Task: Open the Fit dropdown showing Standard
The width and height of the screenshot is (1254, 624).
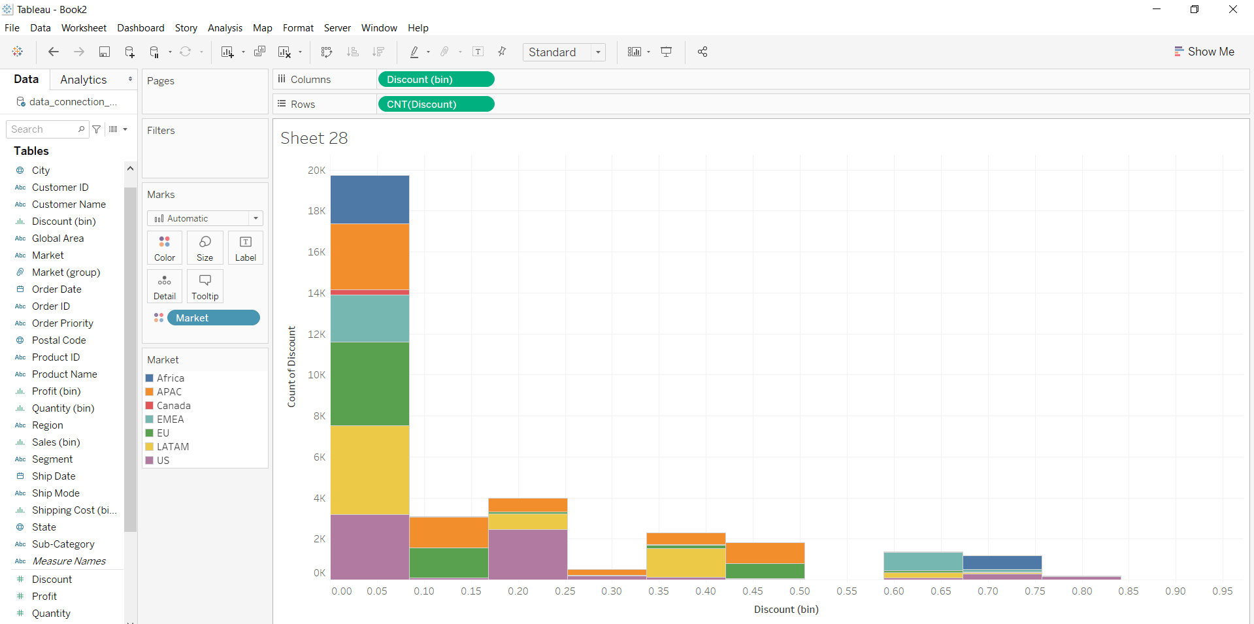Action: 597,52
